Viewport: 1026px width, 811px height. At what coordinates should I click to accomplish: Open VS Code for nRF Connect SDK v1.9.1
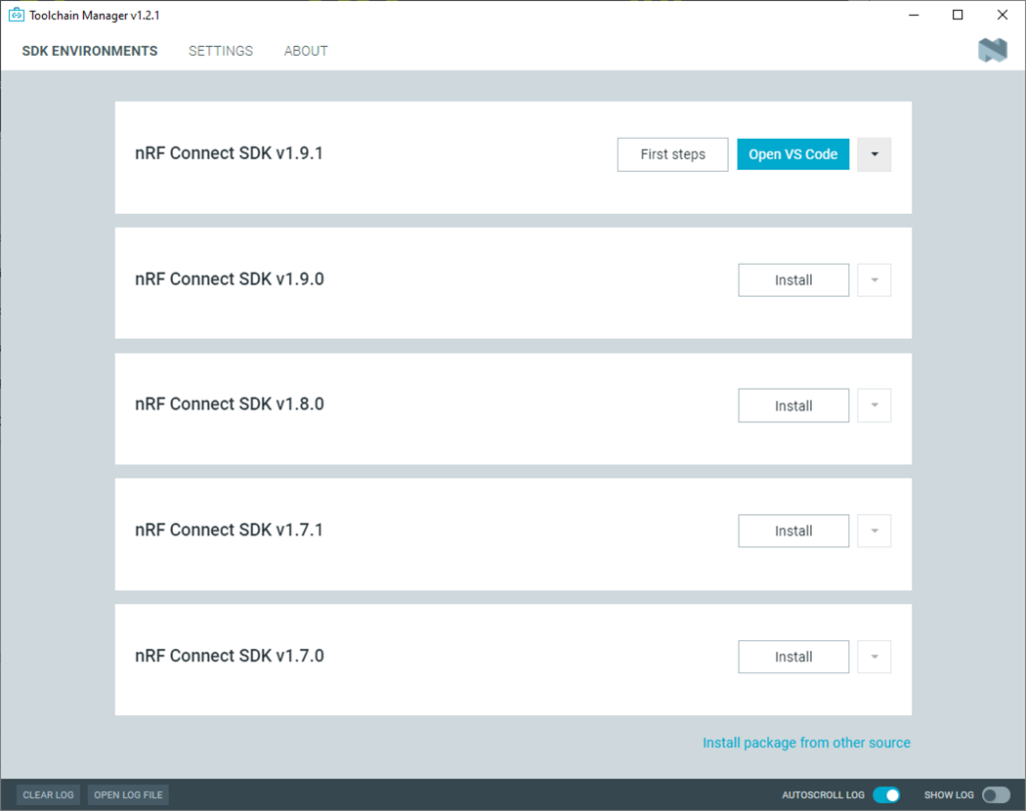(792, 154)
